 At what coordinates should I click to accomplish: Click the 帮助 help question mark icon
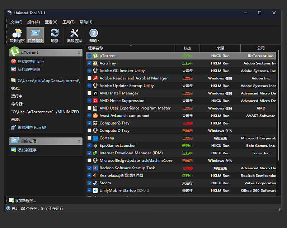click(x=94, y=33)
